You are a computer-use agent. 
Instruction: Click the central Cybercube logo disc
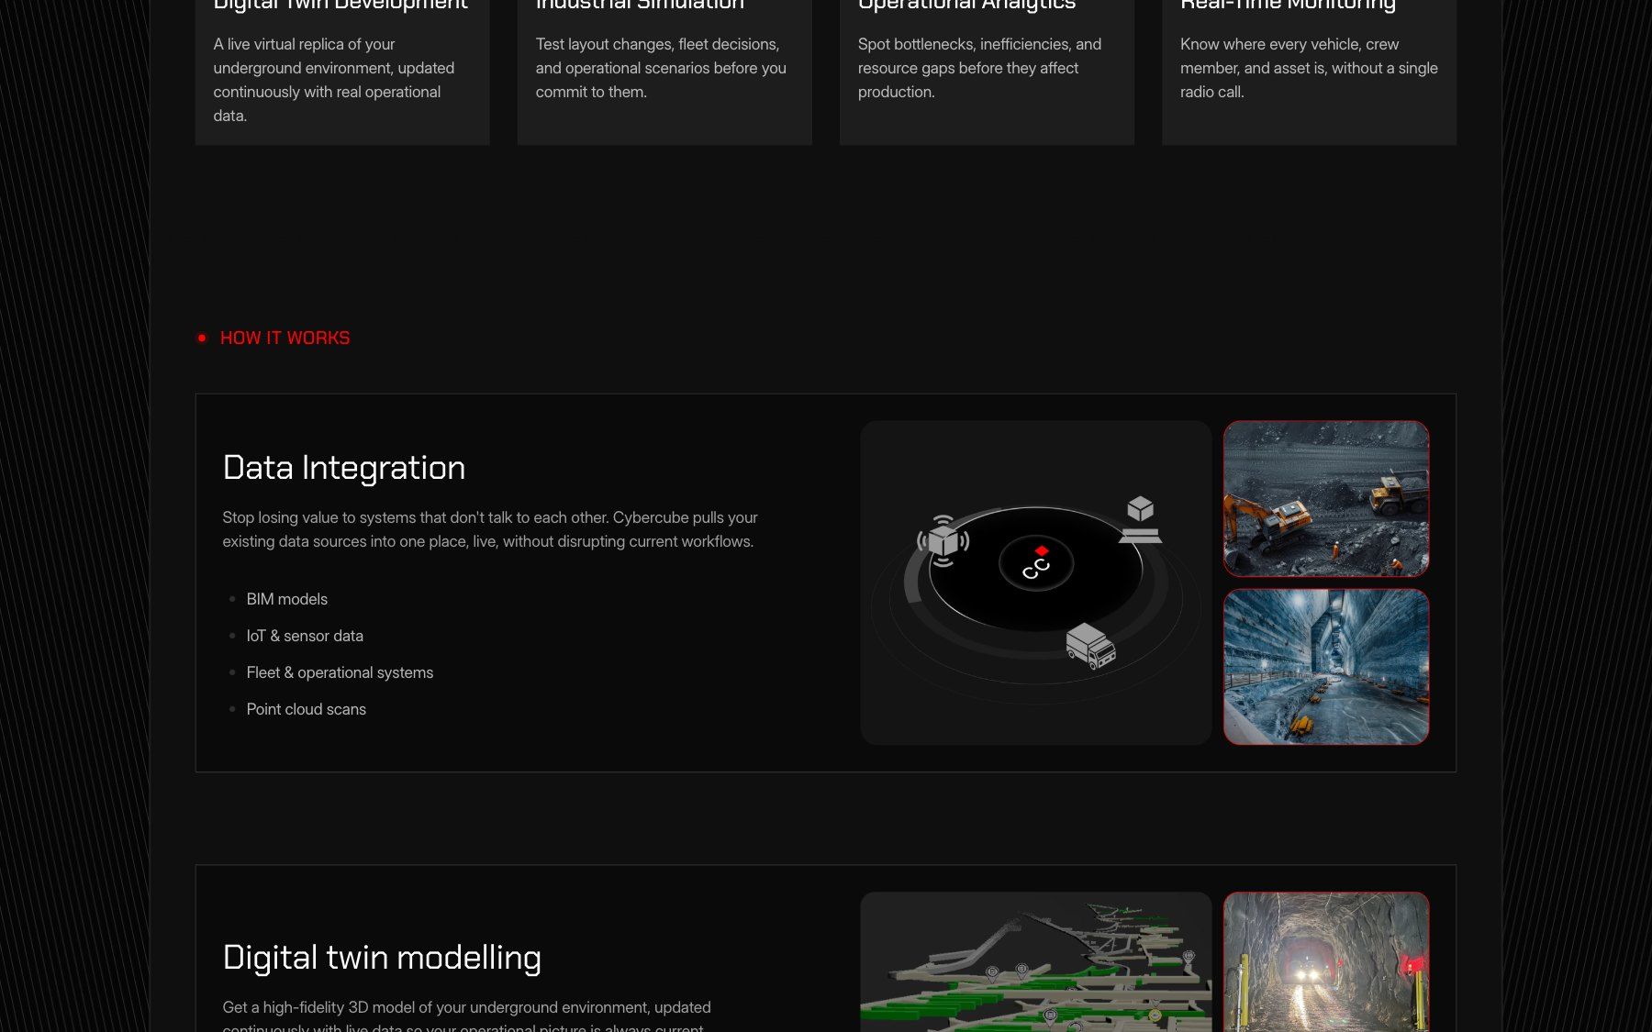pyautogui.click(x=1036, y=563)
